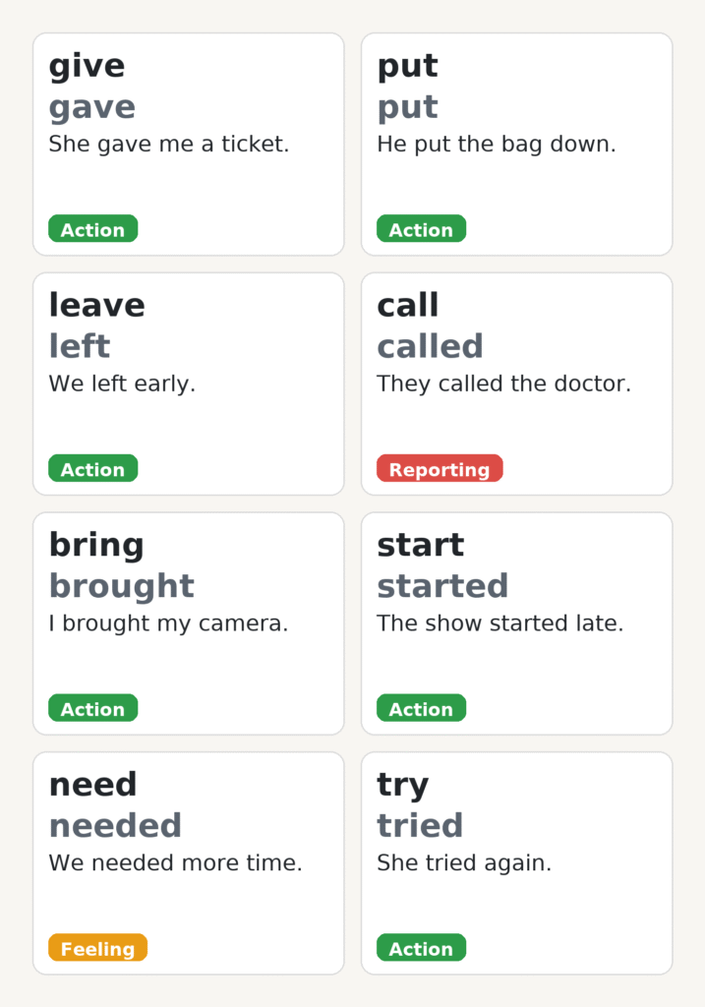705x1007 pixels.
Task: Select the 'leave' verb heading
Action: pos(96,306)
